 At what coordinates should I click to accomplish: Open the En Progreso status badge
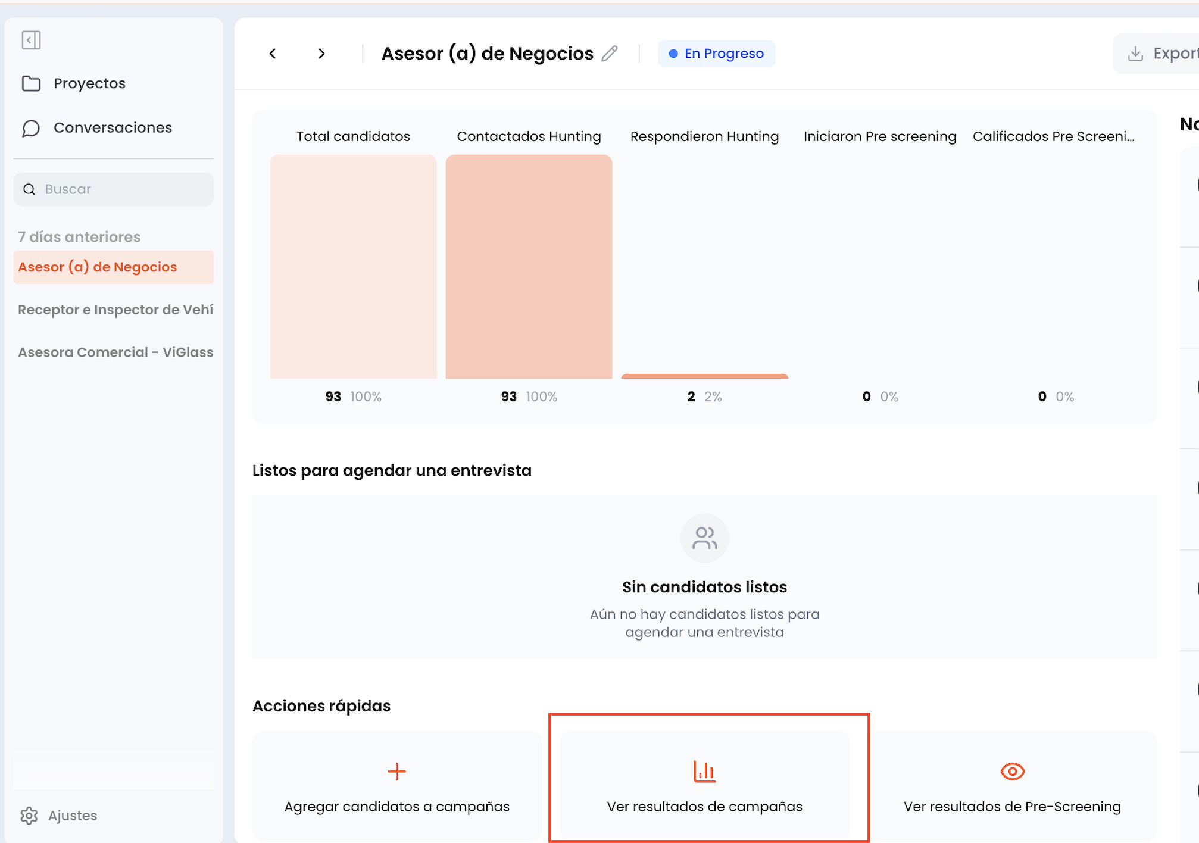pos(716,54)
